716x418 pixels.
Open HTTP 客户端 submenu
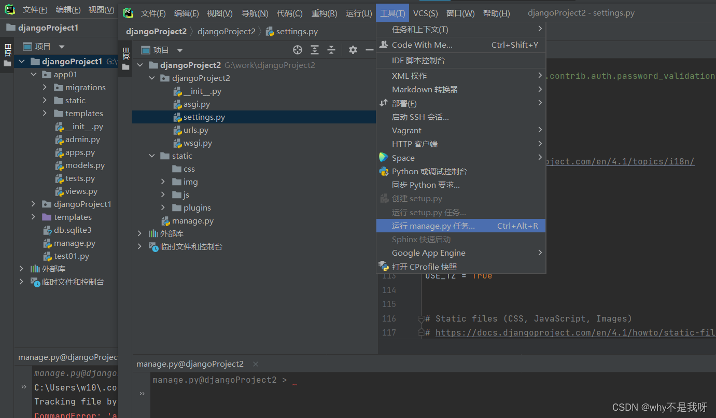[x=461, y=144]
